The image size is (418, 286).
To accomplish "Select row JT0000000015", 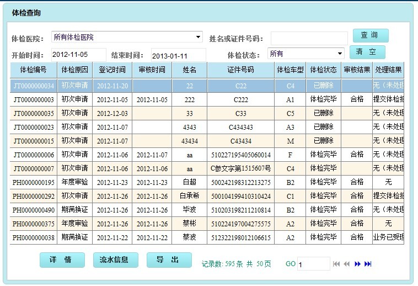I will pyautogui.click(x=207, y=141).
